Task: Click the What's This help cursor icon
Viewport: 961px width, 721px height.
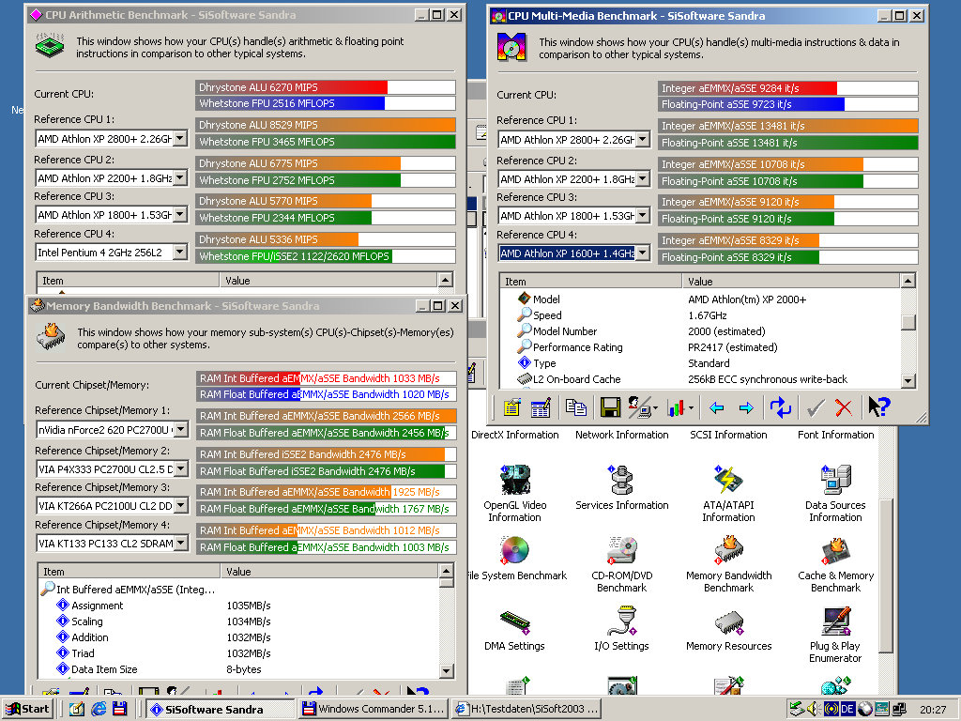Action: tap(878, 407)
